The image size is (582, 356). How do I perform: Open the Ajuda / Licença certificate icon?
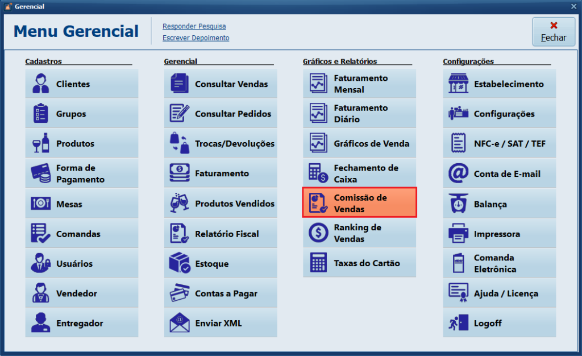pyautogui.click(x=459, y=293)
